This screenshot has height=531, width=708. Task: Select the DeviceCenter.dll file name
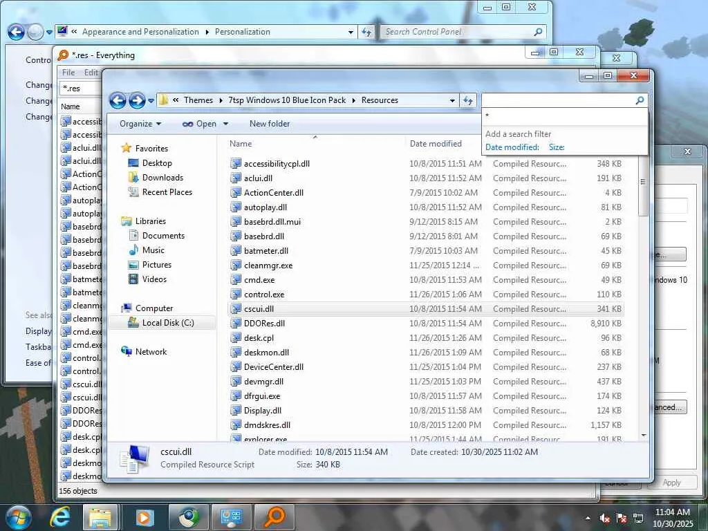pyautogui.click(x=274, y=367)
